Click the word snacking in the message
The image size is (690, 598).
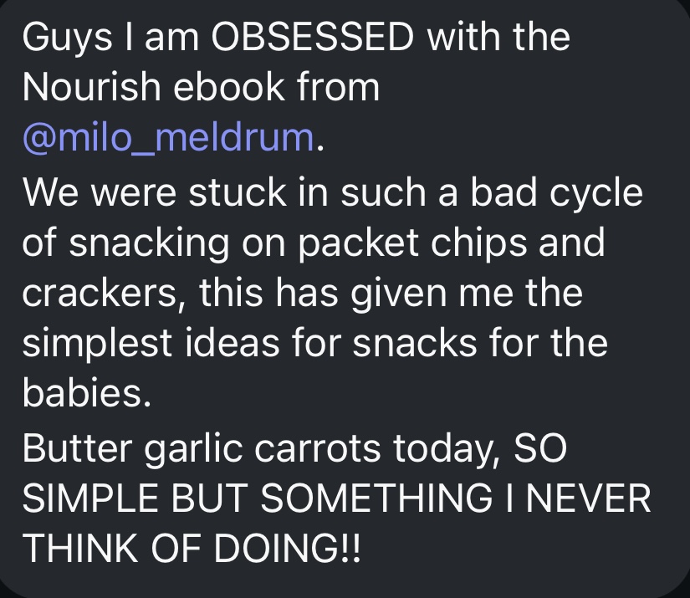point(149,243)
